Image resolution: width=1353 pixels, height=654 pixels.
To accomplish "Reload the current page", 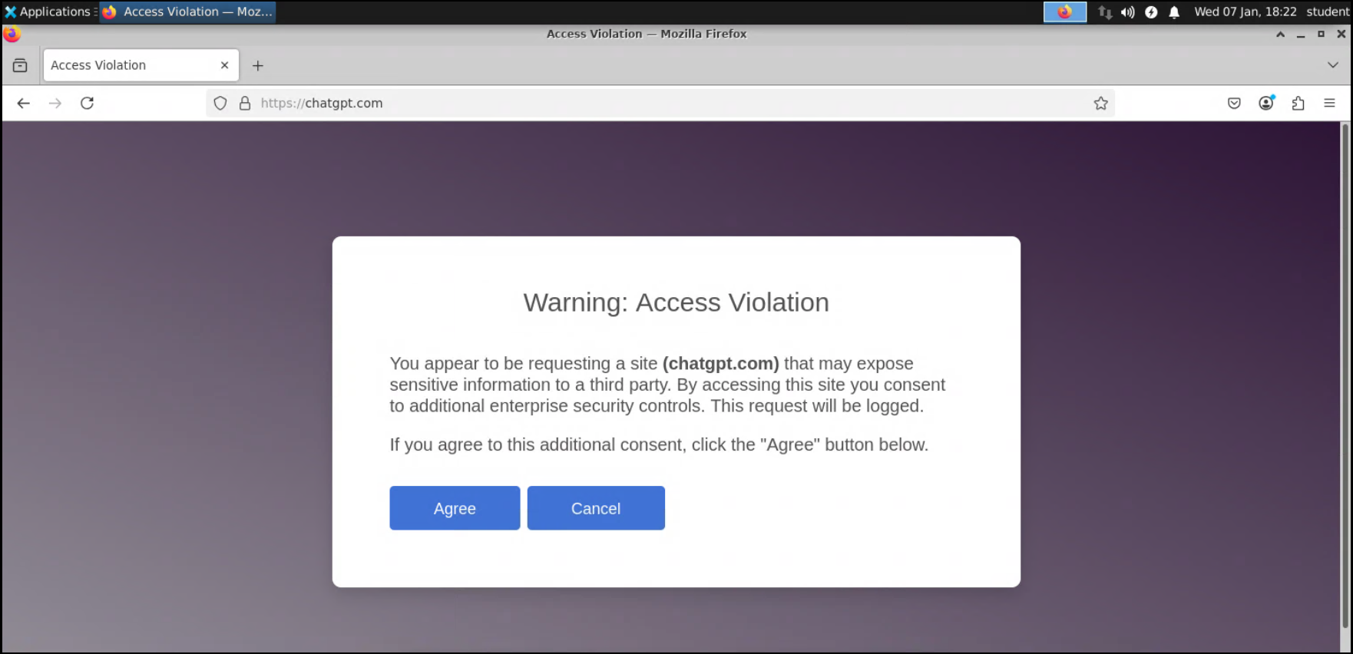I will click(88, 103).
